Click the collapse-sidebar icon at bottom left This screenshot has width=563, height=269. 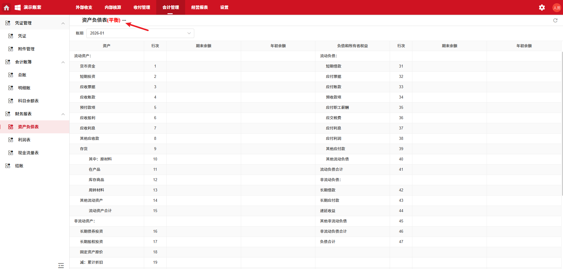click(61, 265)
